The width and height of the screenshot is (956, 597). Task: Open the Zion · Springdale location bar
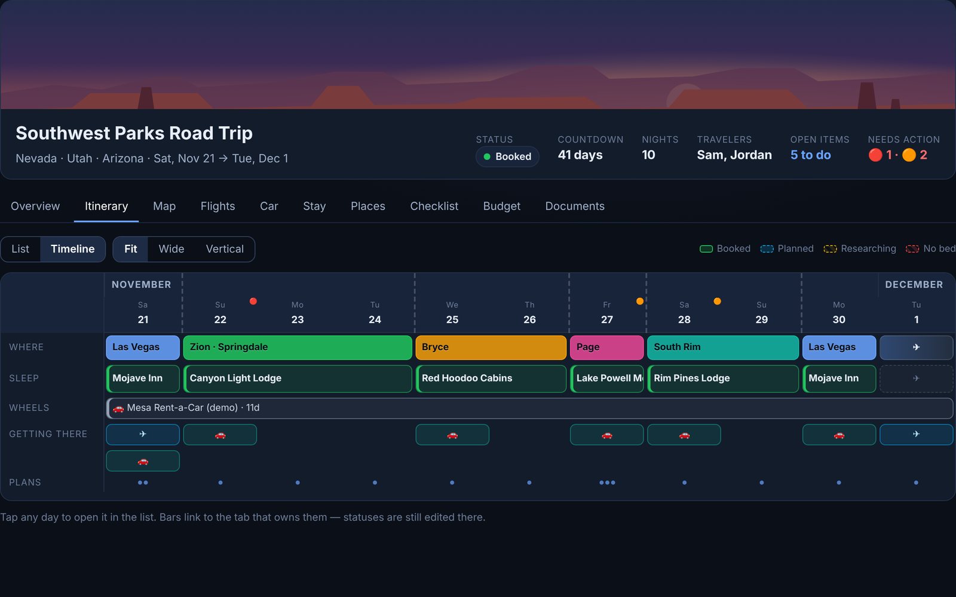[298, 347]
